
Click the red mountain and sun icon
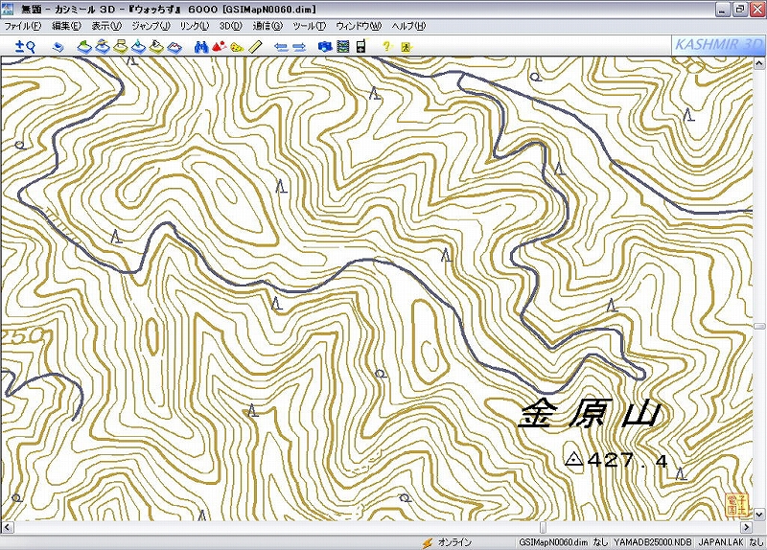(x=220, y=46)
